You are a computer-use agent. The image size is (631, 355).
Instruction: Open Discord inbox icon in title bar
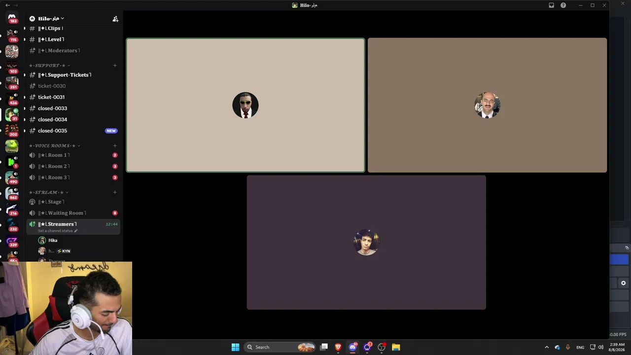point(551,5)
